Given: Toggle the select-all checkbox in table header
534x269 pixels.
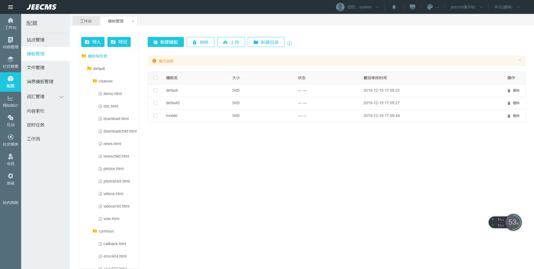Looking at the screenshot, I should click(x=155, y=78).
